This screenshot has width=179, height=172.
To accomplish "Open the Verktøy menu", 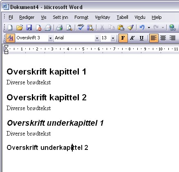I will (x=103, y=17).
